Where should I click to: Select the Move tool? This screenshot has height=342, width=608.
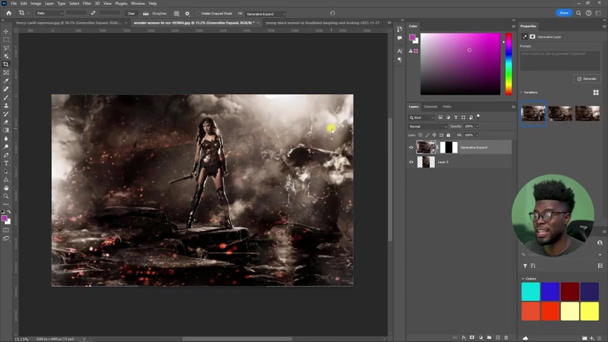click(x=6, y=31)
